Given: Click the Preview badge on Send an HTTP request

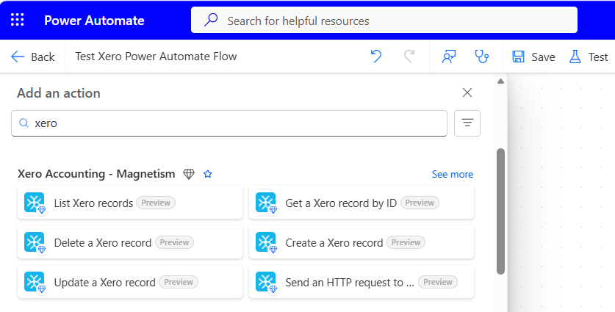Looking at the screenshot, I should click(438, 282).
